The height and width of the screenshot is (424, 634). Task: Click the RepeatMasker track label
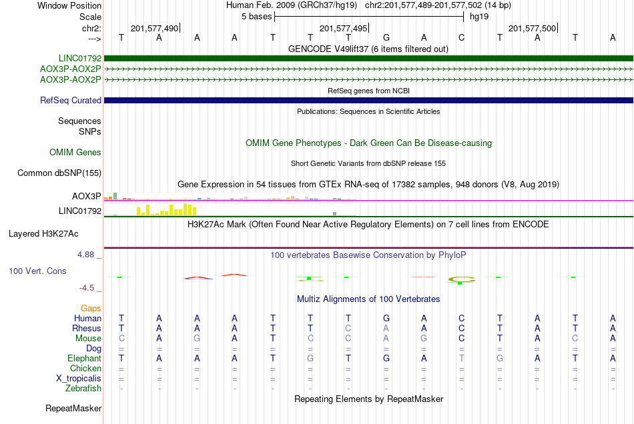click(73, 408)
